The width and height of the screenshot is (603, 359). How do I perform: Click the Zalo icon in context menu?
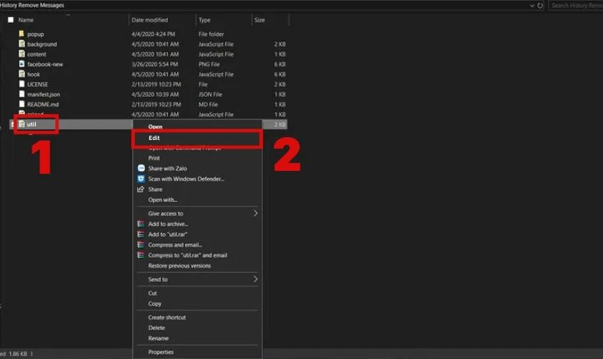(x=141, y=168)
